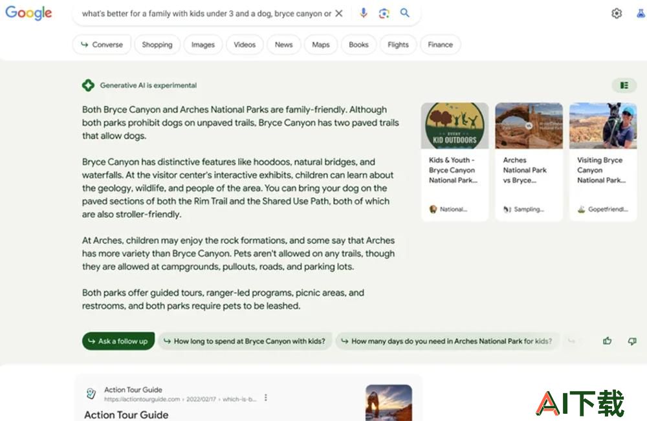The width and height of the screenshot is (647, 421).
Task: Click the Sampling source label on Arches card
Action: coord(529,210)
